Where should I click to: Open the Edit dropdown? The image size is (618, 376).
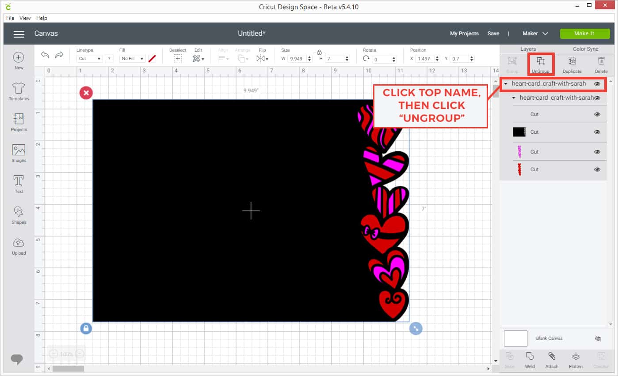(x=198, y=58)
